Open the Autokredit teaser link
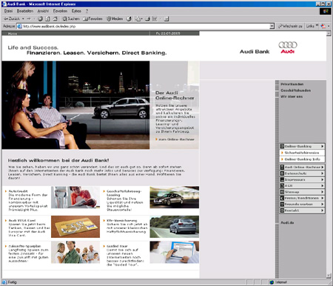 (18, 191)
